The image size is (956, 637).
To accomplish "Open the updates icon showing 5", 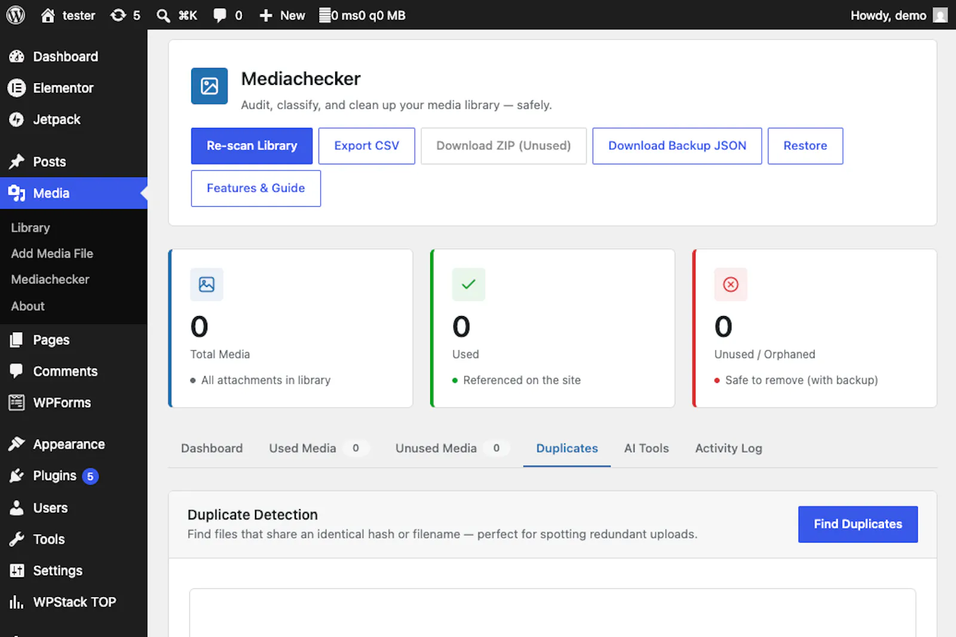I will point(118,15).
